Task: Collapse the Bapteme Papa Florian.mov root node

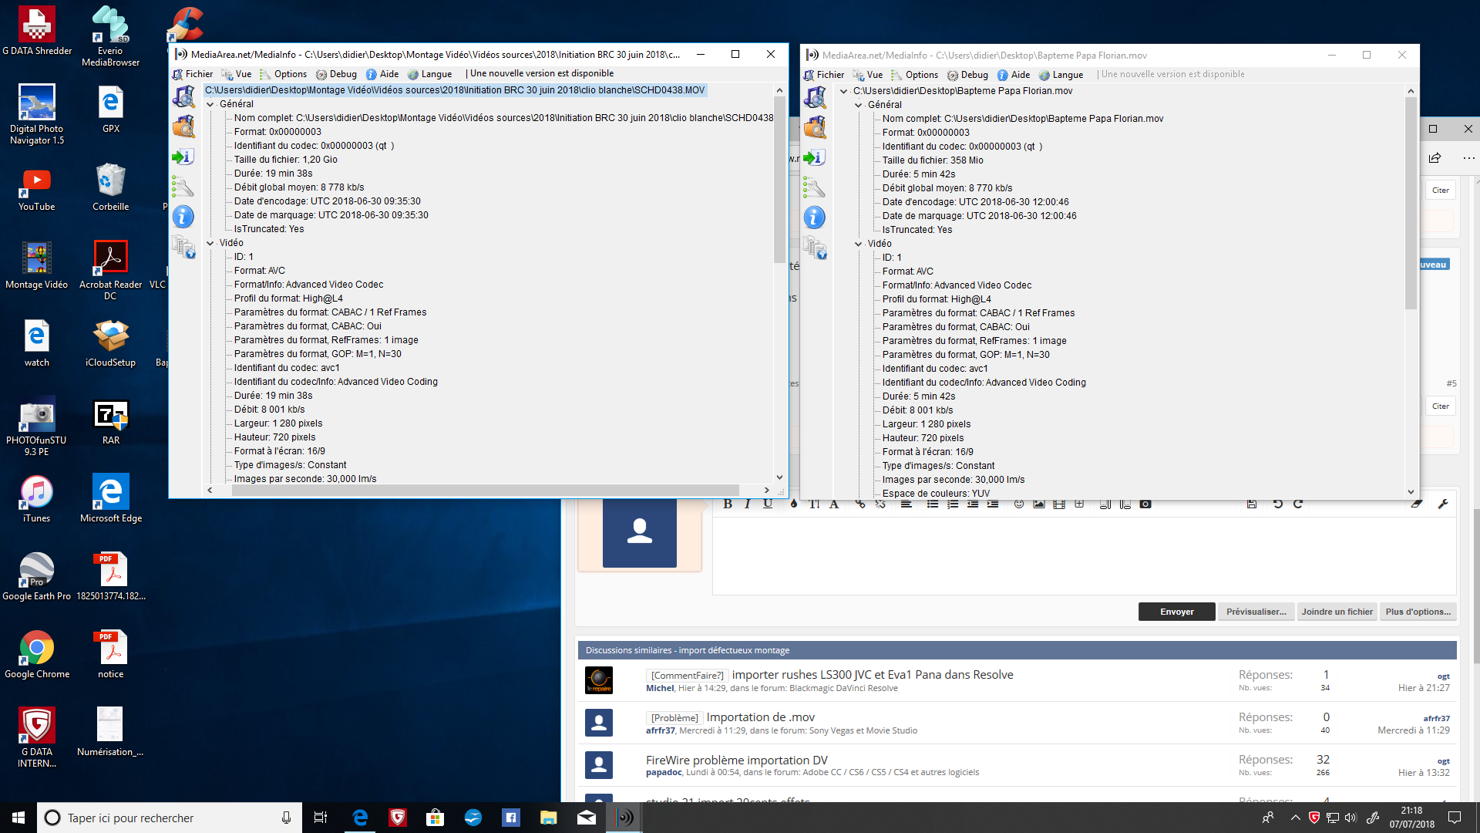Action: [844, 91]
